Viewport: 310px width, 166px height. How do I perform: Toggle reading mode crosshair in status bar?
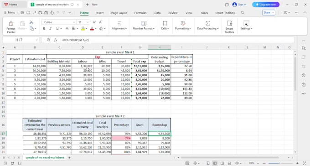click(x=195, y=163)
